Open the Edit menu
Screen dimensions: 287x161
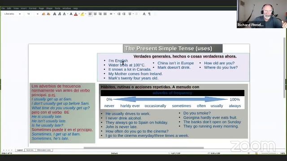[x=9, y=8]
